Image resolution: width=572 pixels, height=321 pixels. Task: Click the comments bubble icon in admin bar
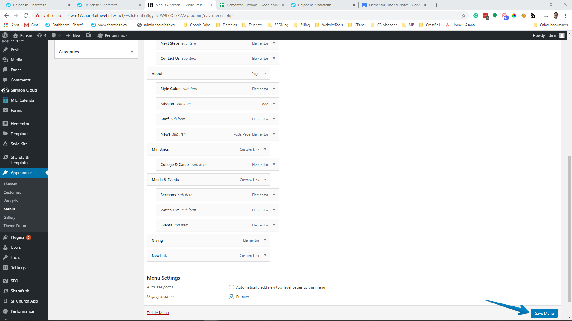coord(54,35)
